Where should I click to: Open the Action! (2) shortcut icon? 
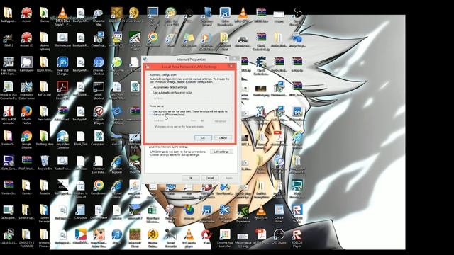pos(26,40)
